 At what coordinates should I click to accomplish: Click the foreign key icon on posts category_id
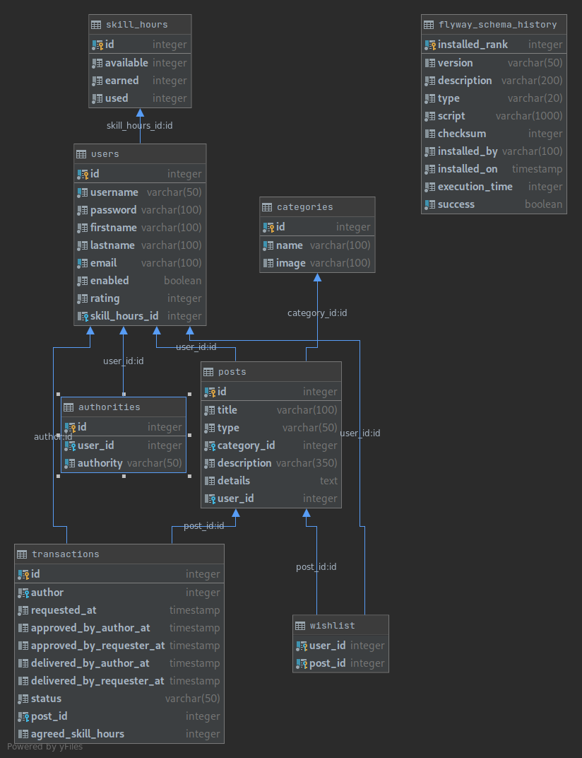(210, 445)
